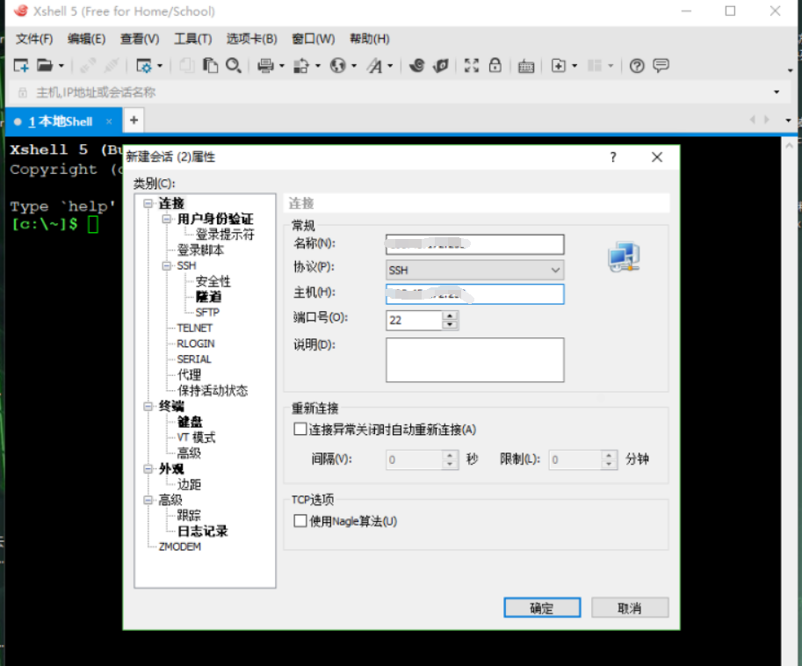Image resolution: width=802 pixels, height=666 pixels.
Task: Select 隧道 in the category tree
Action: [209, 297]
